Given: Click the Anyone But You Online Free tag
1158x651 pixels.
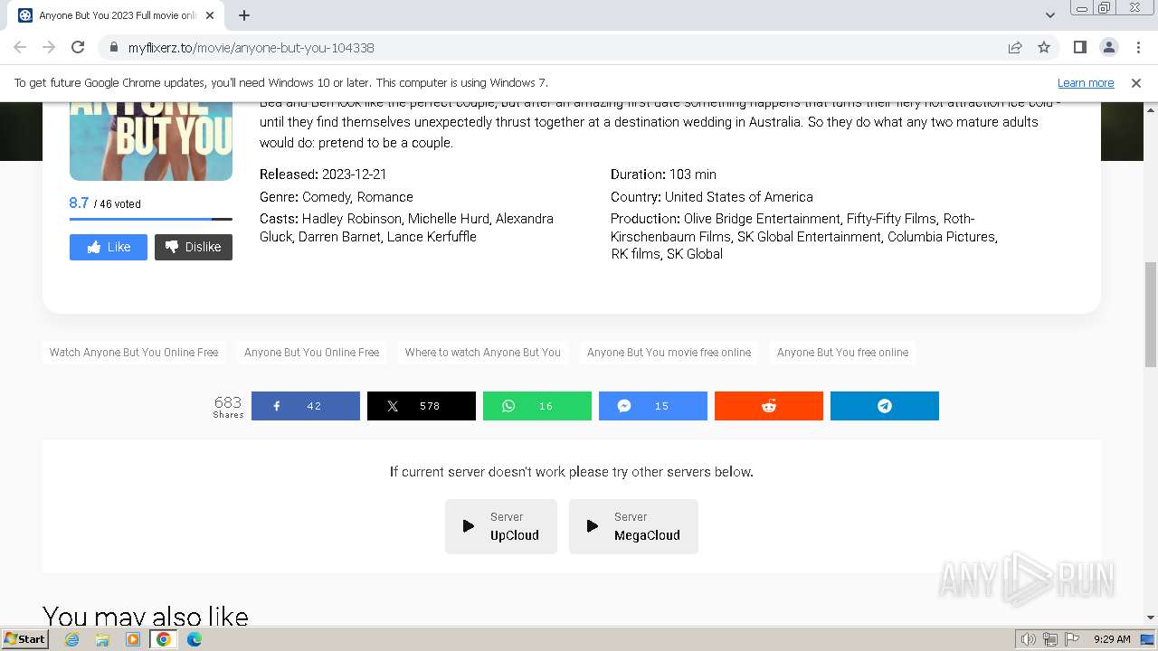Looking at the screenshot, I should [312, 353].
